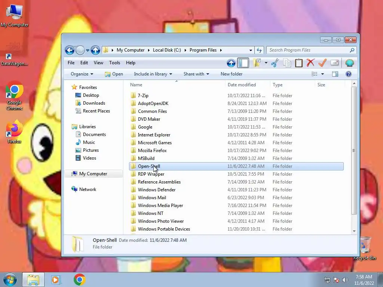Select Music library
Image resolution: width=383 pixels, height=287 pixels.
85,142
